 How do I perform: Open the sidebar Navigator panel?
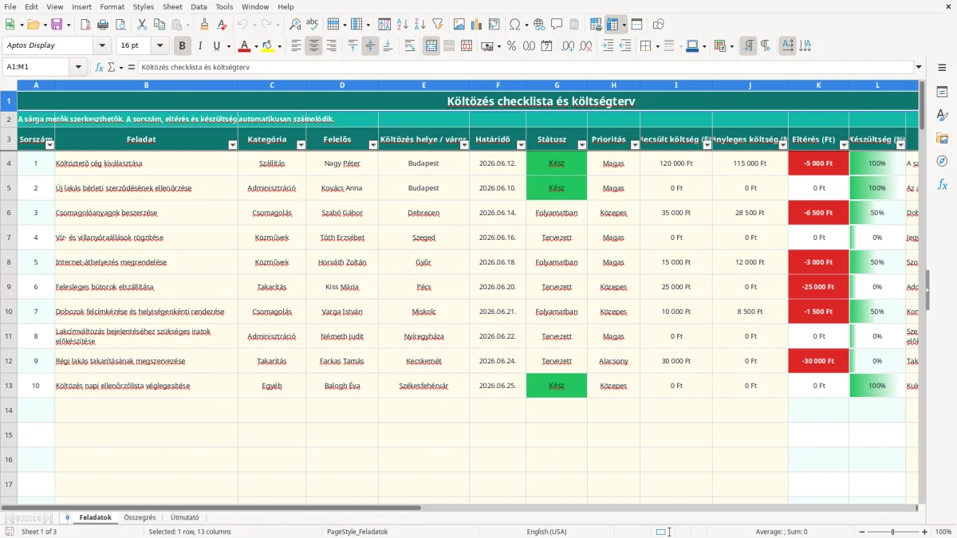pyautogui.click(x=942, y=162)
